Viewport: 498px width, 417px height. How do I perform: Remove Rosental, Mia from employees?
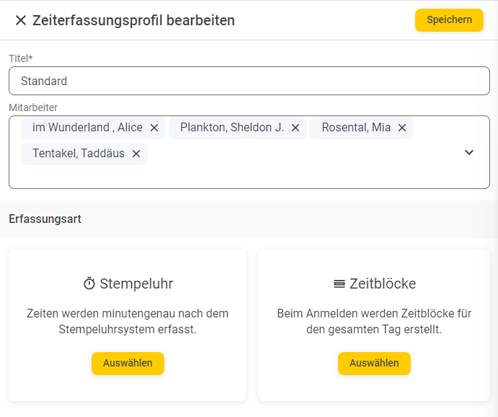coord(402,128)
